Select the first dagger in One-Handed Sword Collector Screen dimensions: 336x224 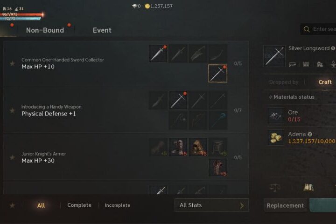(x=158, y=54)
